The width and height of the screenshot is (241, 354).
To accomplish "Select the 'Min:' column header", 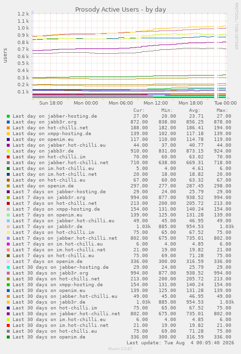I will point(167,110).
